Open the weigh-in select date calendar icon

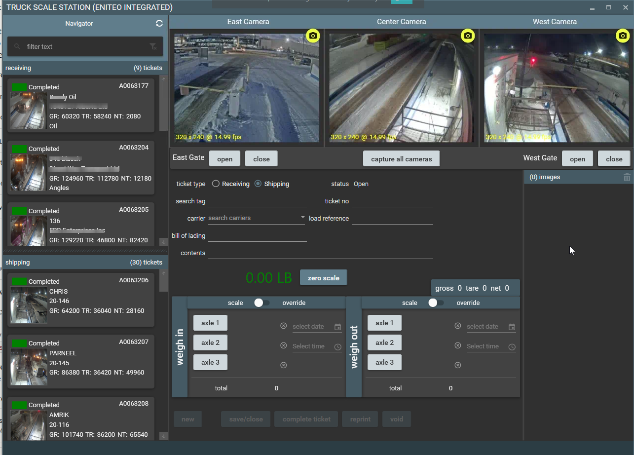pyautogui.click(x=338, y=327)
